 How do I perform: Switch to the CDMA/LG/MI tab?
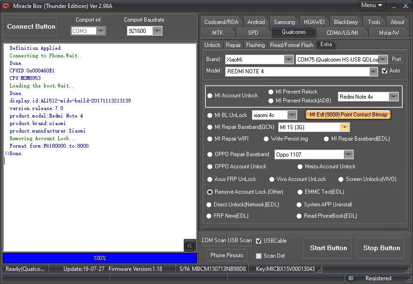click(x=342, y=33)
